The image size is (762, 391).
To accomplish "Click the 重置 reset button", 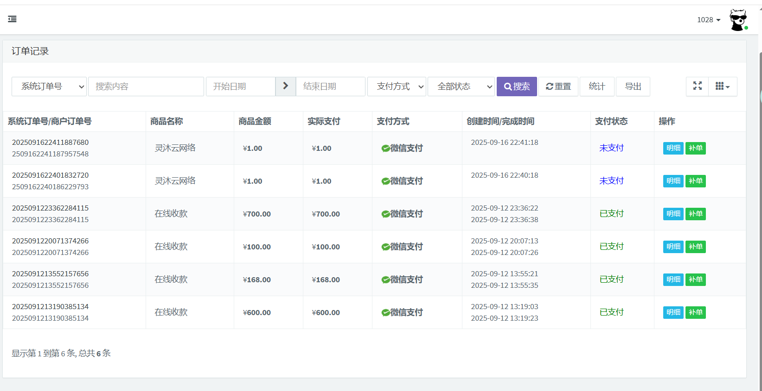I will point(558,87).
